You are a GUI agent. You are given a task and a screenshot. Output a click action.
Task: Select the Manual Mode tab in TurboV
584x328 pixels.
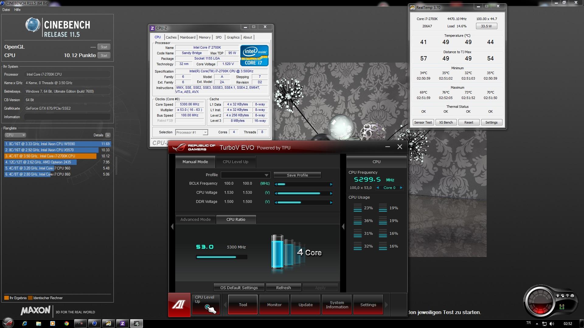click(x=195, y=162)
